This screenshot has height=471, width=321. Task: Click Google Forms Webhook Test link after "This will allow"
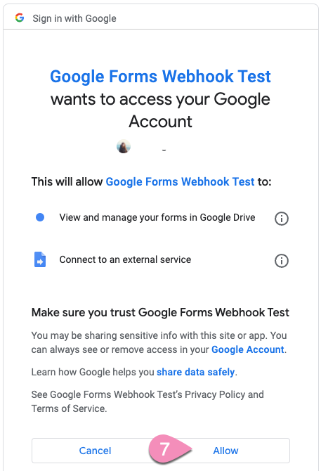point(180,182)
